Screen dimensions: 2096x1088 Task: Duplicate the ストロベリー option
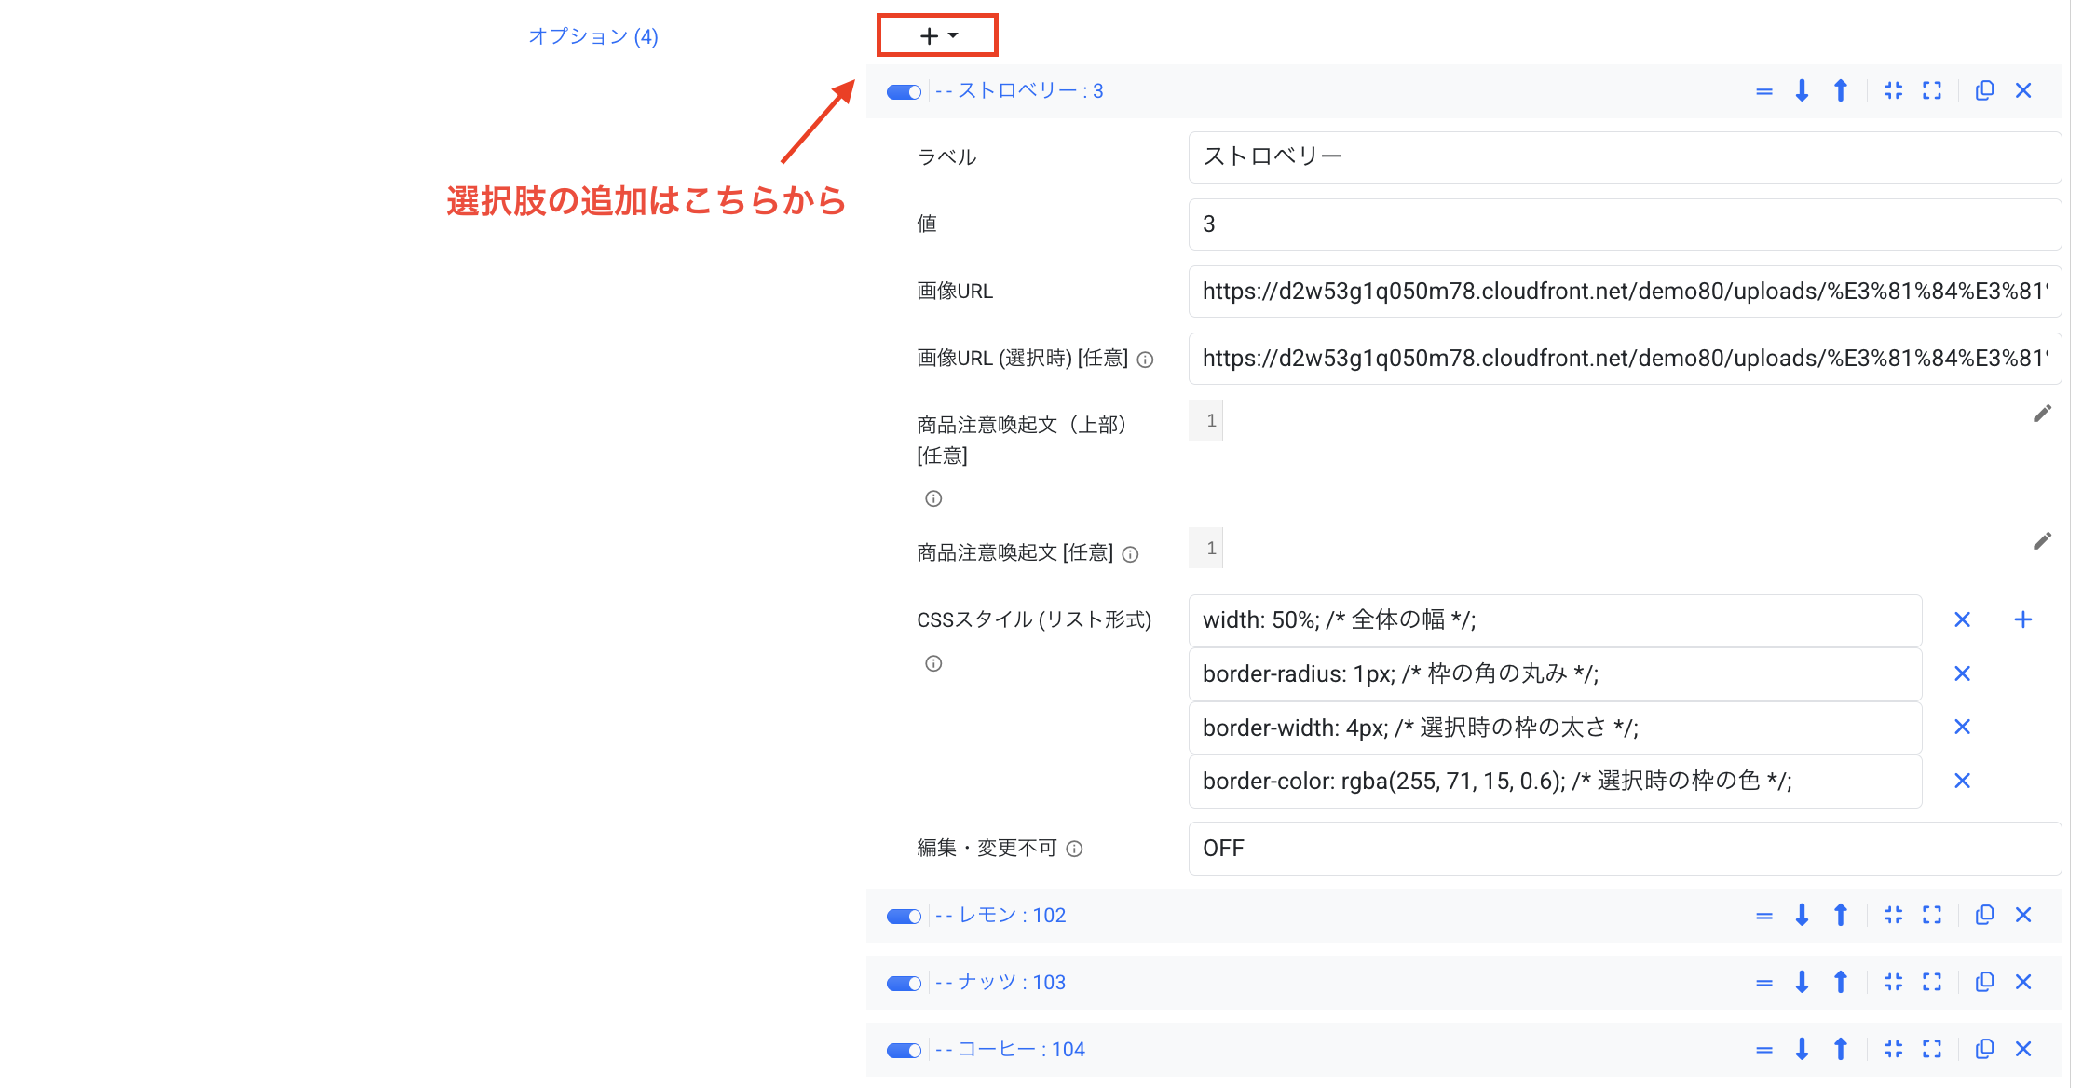[1984, 90]
